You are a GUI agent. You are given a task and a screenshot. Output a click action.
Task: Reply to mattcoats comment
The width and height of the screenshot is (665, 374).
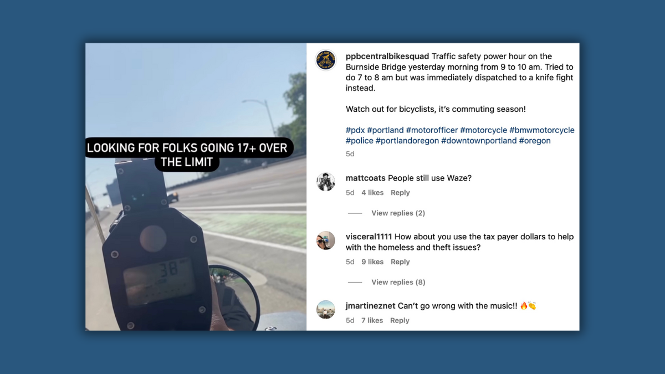coord(400,193)
